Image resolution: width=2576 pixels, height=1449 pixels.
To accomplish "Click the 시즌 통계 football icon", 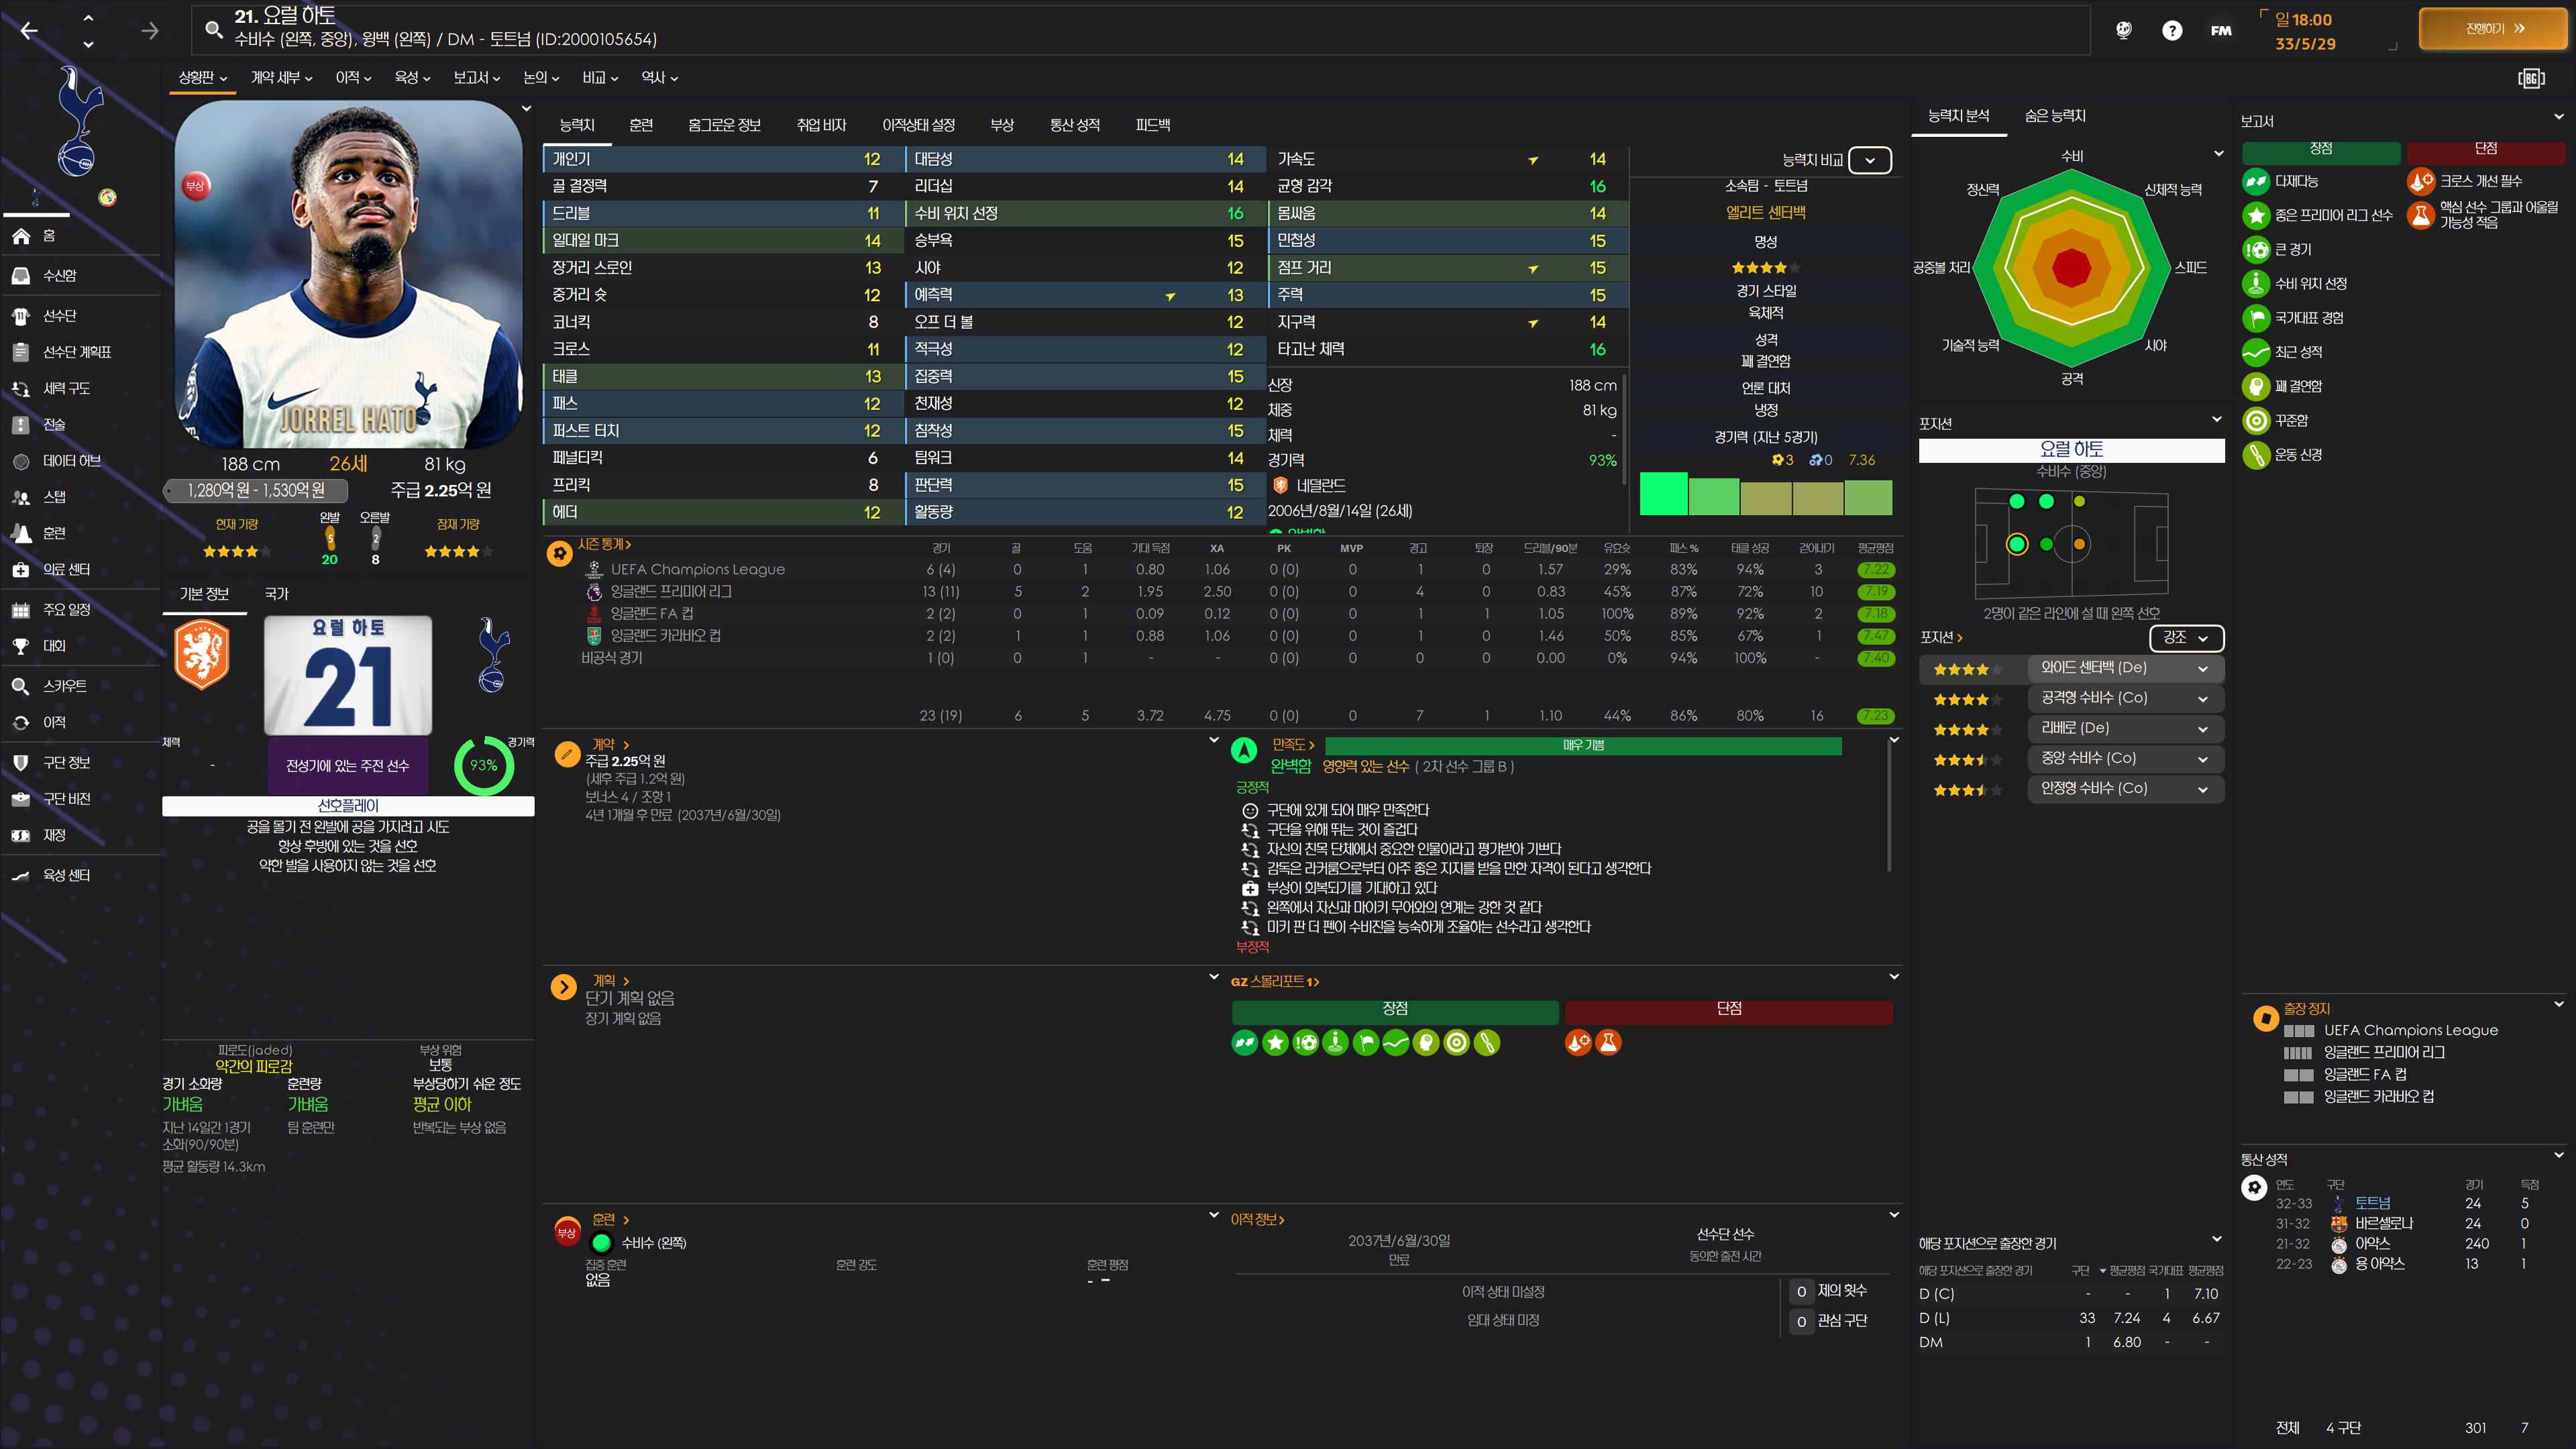I will tap(560, 553).
